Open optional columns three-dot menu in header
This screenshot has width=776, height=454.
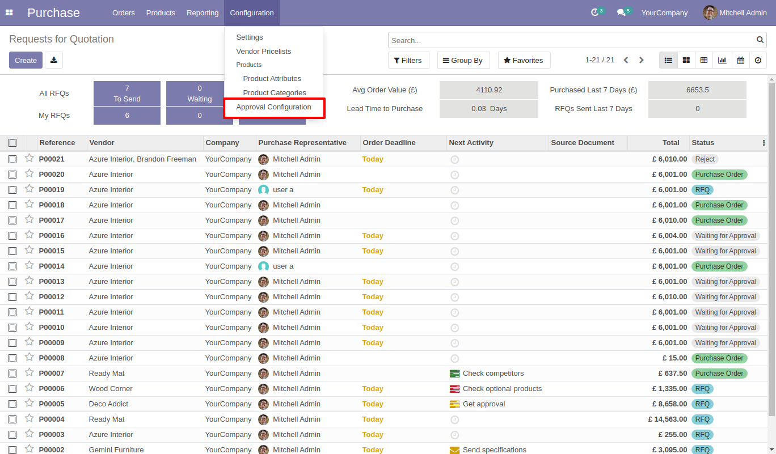(764, 143)
